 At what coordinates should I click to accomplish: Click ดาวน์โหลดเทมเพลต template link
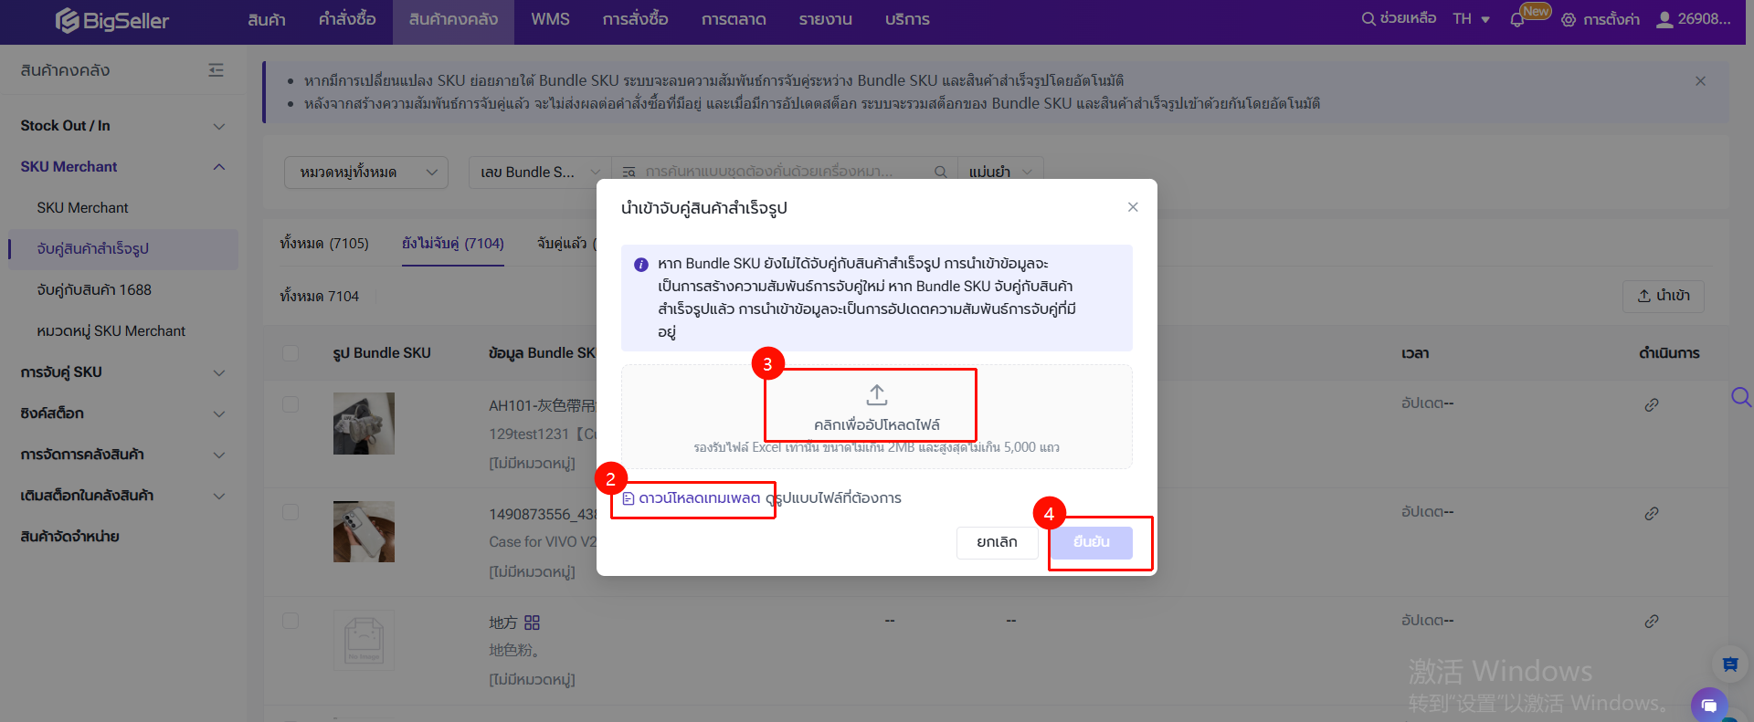[x=692, y=498]
